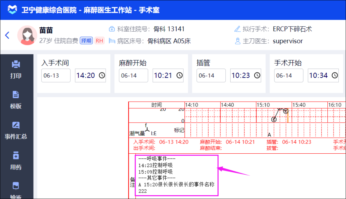
Task: Click the 入手术间 time field 14:20
Action: pos(90,75)
